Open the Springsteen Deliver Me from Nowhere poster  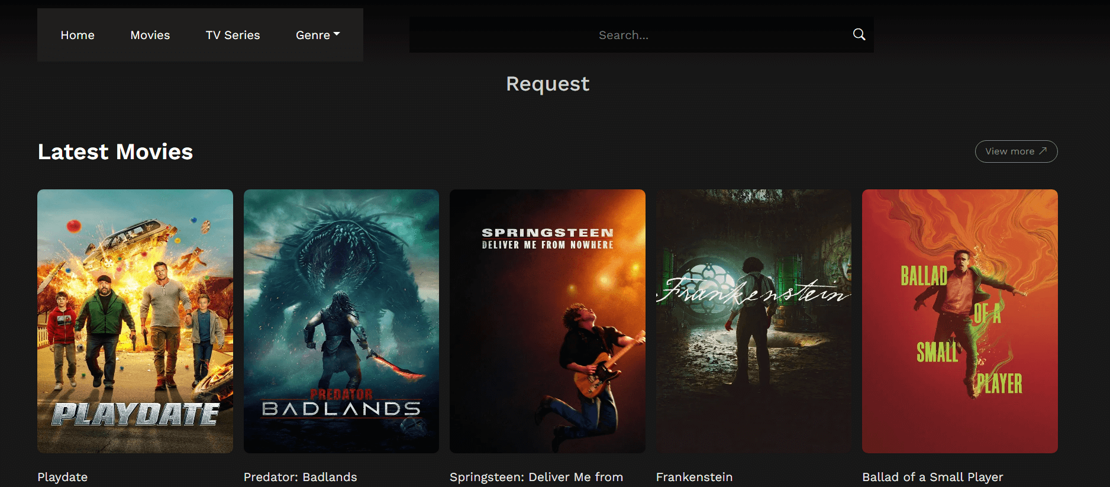(547, 321)
